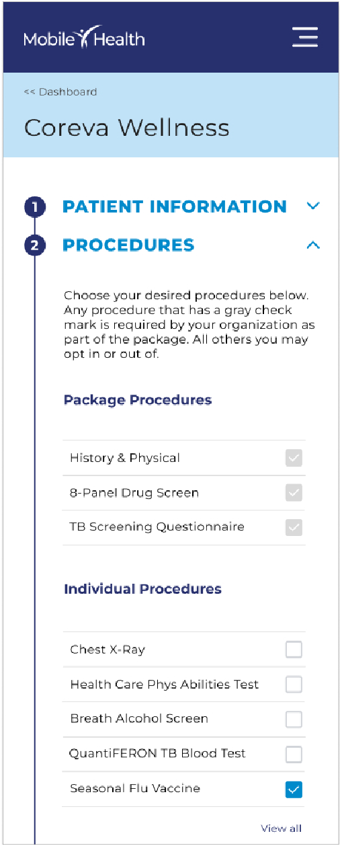Click the View all link

click(281, 828)
